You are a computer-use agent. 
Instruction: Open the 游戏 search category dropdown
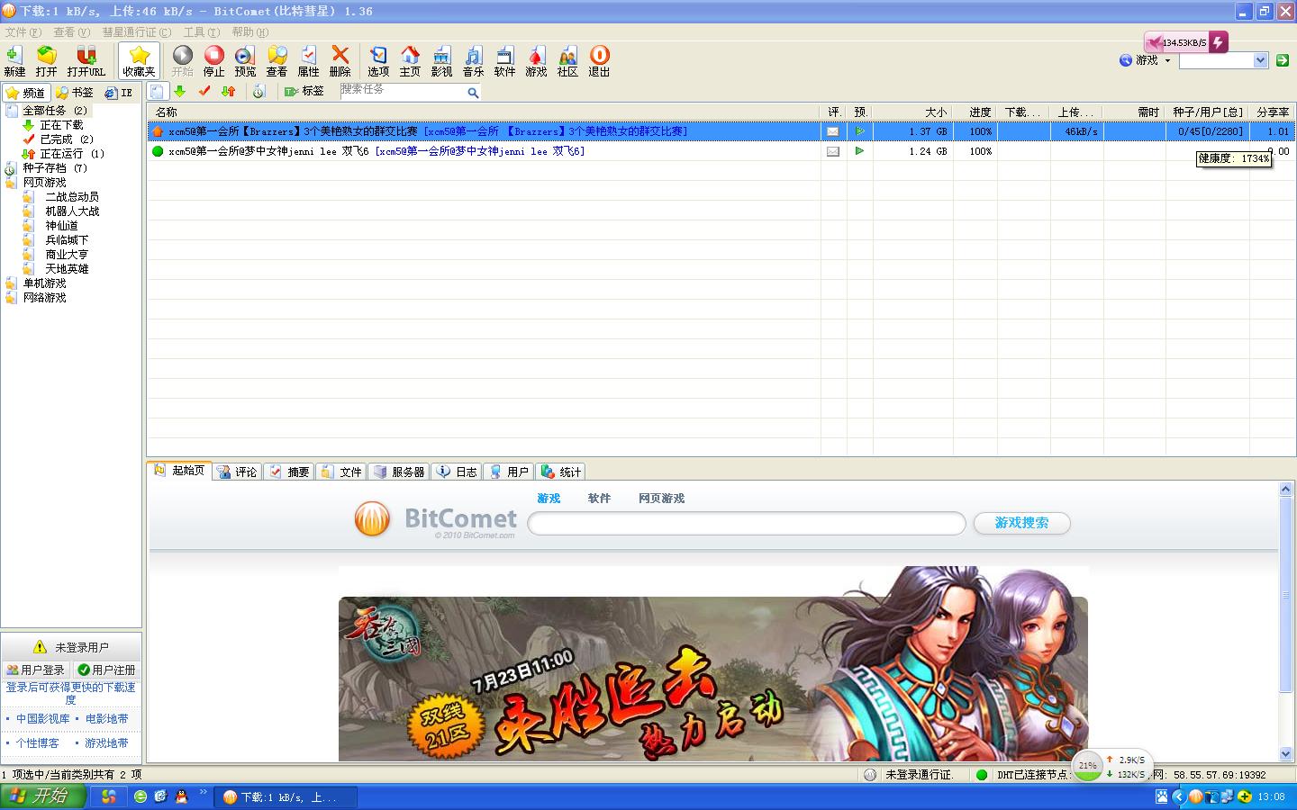pyautogui.click(x=1146, y=60)
